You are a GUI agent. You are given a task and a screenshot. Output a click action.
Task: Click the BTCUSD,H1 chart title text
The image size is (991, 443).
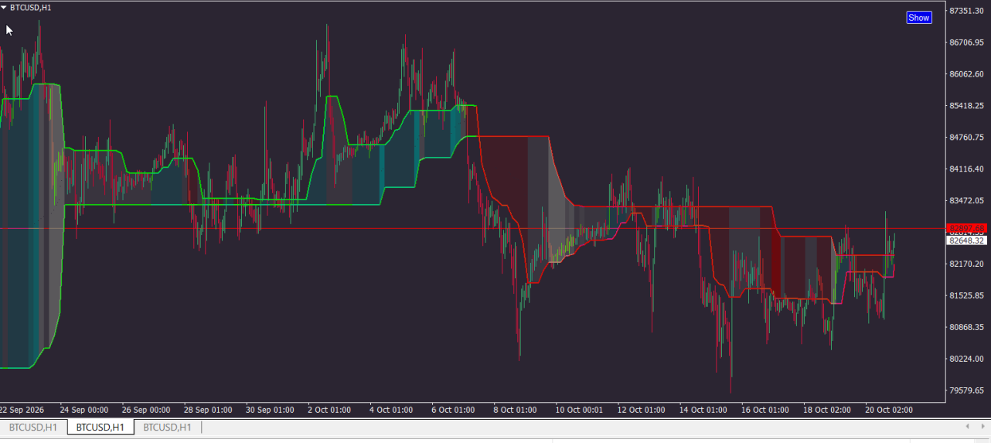click(29, 7)
